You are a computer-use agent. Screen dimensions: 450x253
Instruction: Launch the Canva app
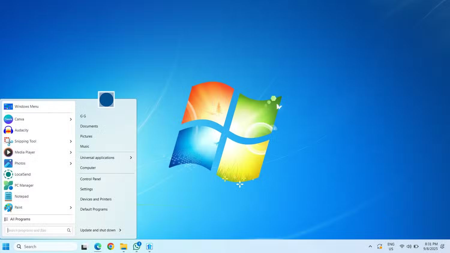point(19,119)
